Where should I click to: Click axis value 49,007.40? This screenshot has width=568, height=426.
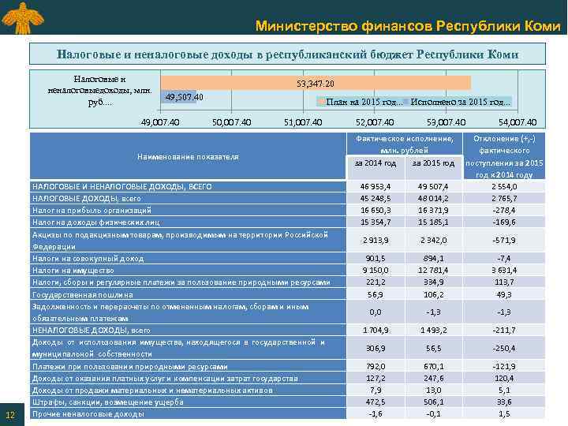[160, 122]
